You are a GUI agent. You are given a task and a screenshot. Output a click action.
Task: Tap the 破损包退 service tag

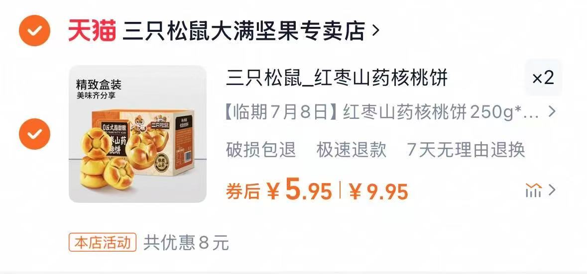pos(261,150)
